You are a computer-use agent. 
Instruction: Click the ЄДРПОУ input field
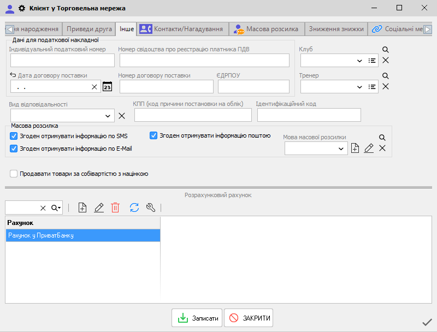(x=253, y=86)
